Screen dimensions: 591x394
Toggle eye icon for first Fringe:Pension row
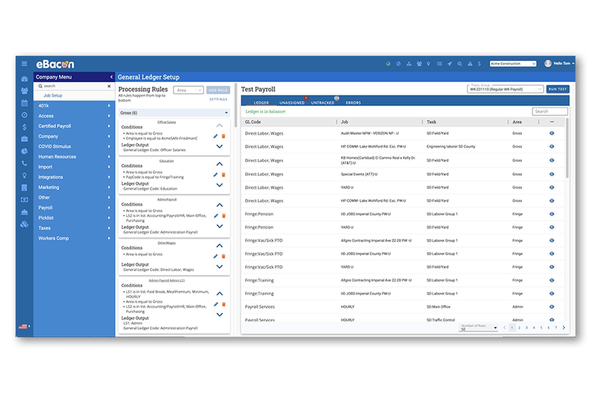coord(552,214)
